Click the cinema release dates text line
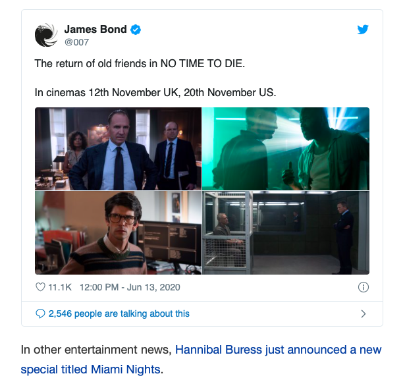 (155, 92)
